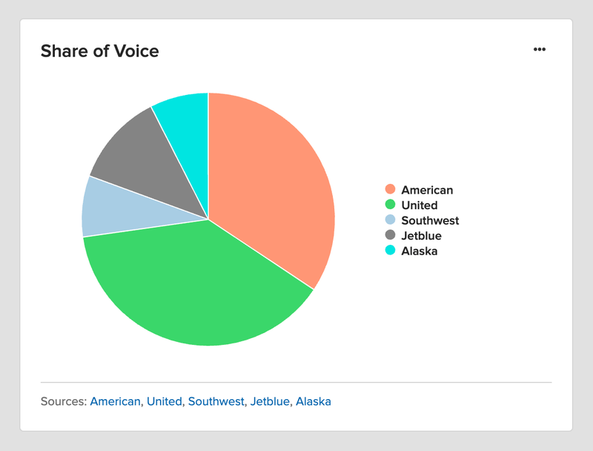This screenshot has width=593, height=451.
Task: Click the green United legend dot
Action: [x=389, y=205]
